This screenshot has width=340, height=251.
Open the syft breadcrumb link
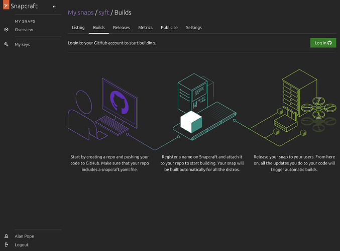pos(103,12)
